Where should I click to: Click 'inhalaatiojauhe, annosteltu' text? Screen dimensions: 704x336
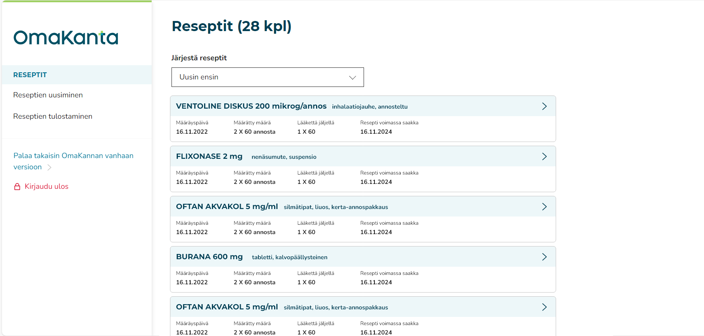(370, 107)
